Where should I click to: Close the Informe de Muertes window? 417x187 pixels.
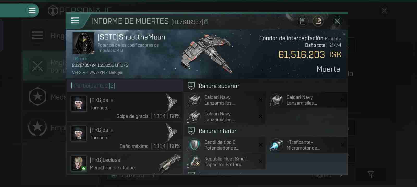[337, 21]
